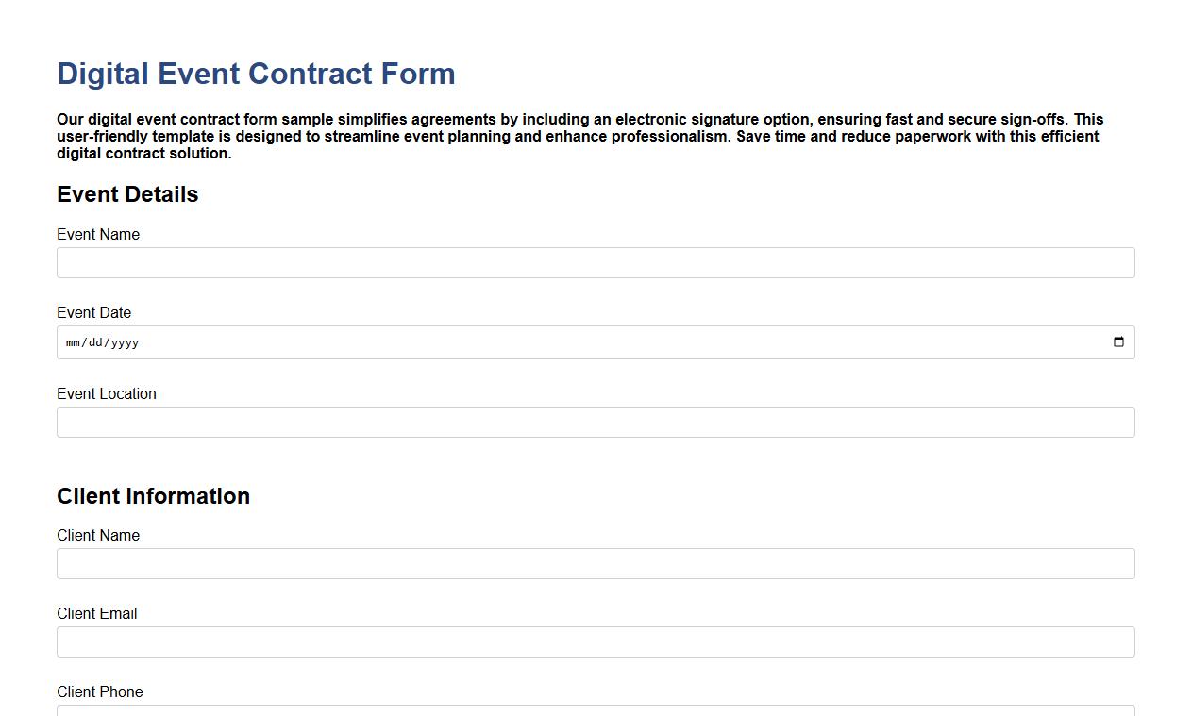The image size is (1192, 716).
Task: Click inside the Event Location field
Action: [596, 422]
